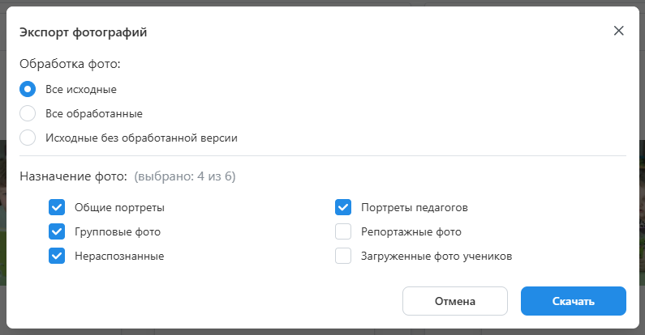Click the Групповые фото label text
The height and width of the screenshot is (335, 645).
pyautogui.click(x=118, y=231)
